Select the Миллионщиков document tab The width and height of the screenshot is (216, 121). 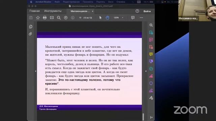tap(80, 11)
